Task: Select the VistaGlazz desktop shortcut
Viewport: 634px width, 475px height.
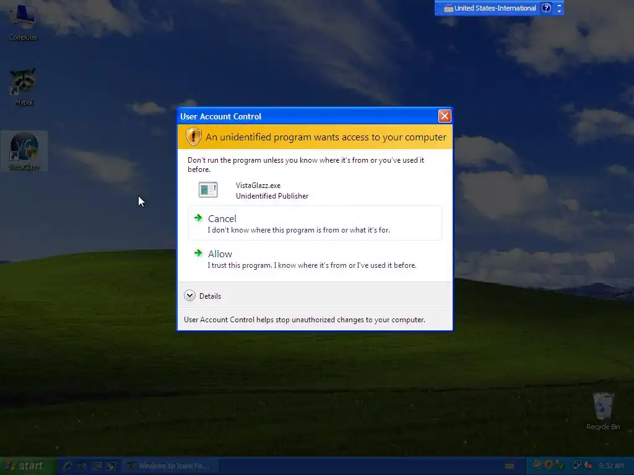Action: pyautogui.click(x=24, y=151)
